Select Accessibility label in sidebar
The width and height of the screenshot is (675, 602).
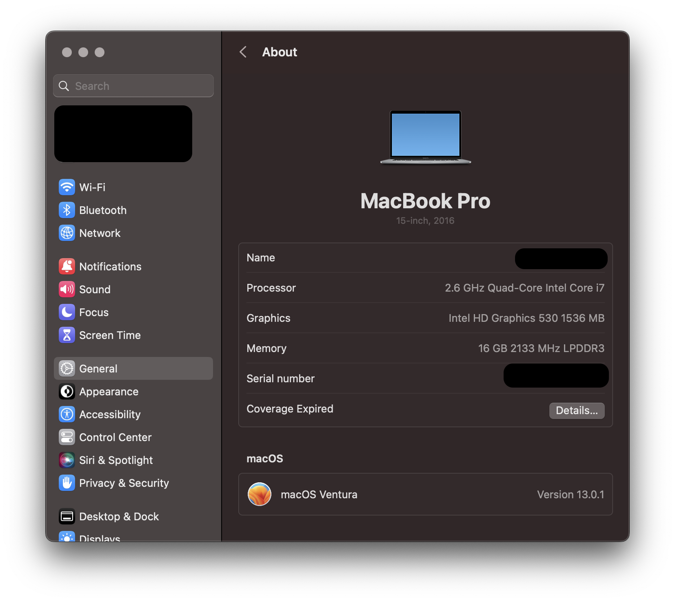(x=110, y=415)
